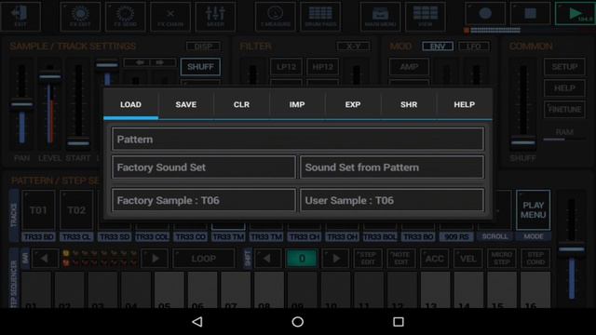596x335 pixels.
Task: Enable the LP12 filter
Action: click(286, 67)
